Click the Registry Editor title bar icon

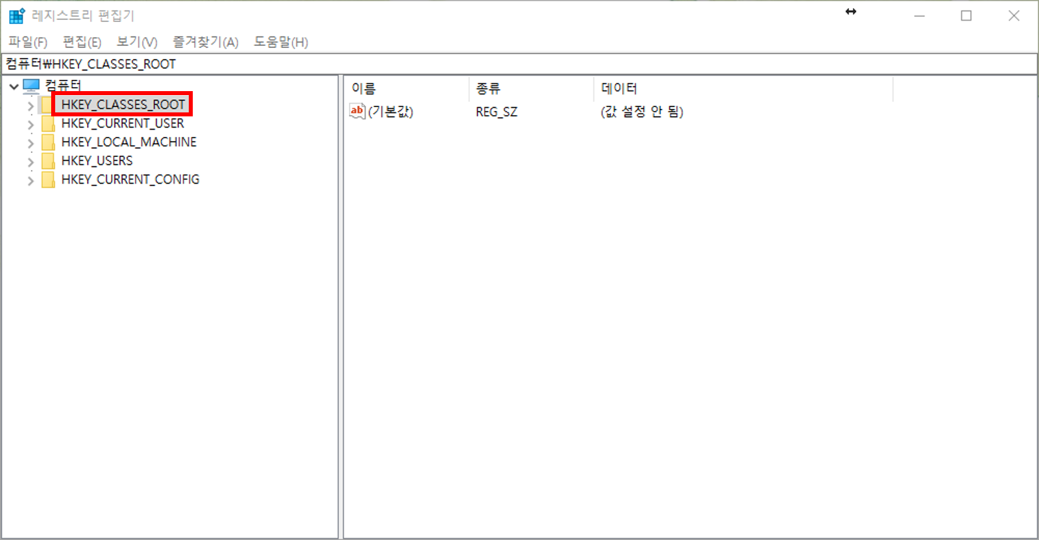(17, 16)
